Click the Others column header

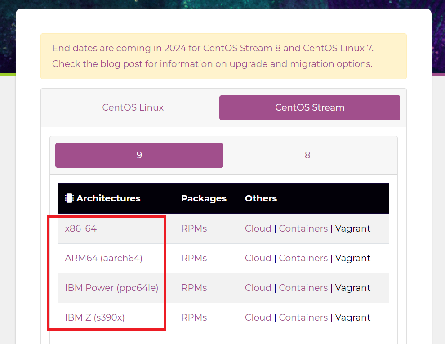pyautogui.click(x=261, y=198)
